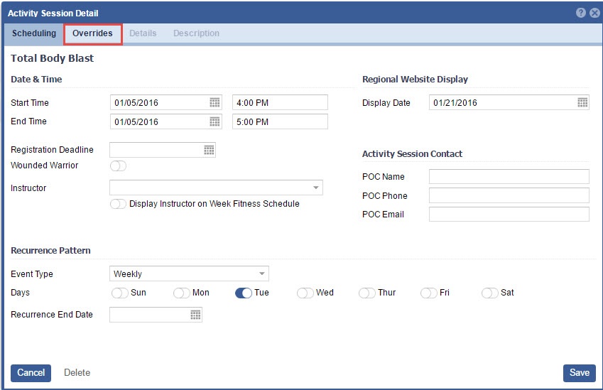Click the Delete link
Screen dimensions: 603x390
[77, 373]
